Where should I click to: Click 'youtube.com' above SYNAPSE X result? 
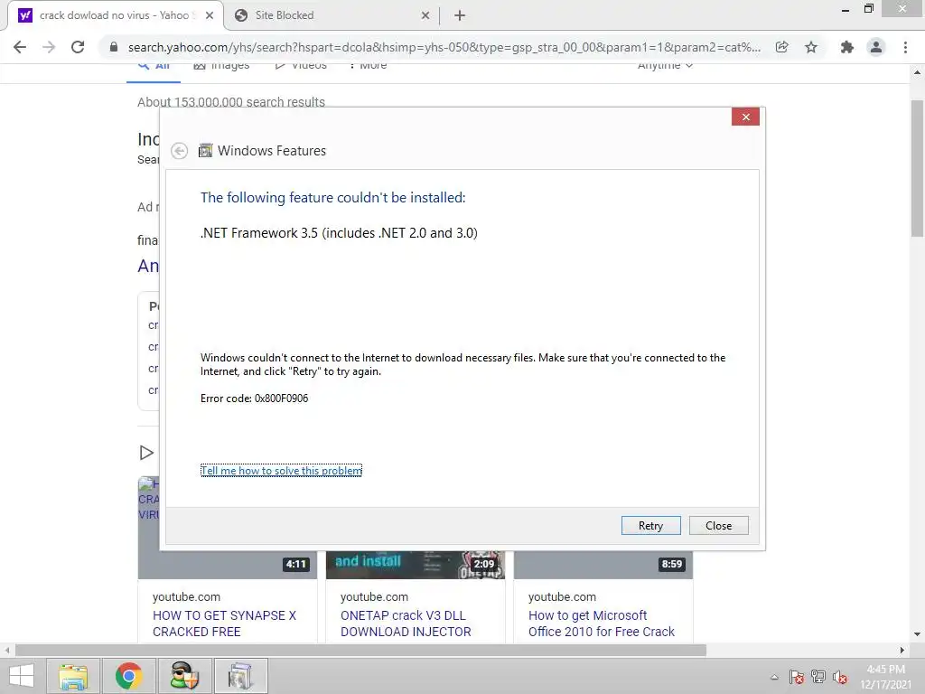click(x=186, y=596)
